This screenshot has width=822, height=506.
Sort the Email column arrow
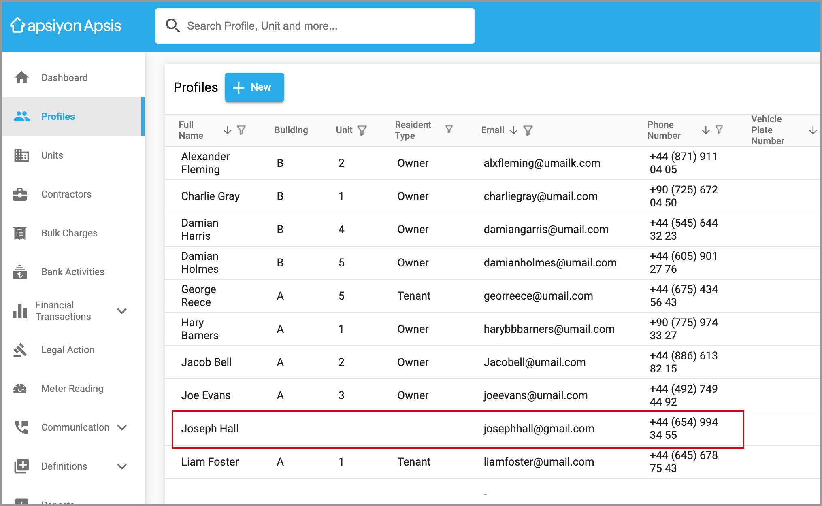click(x=513, y=130)
